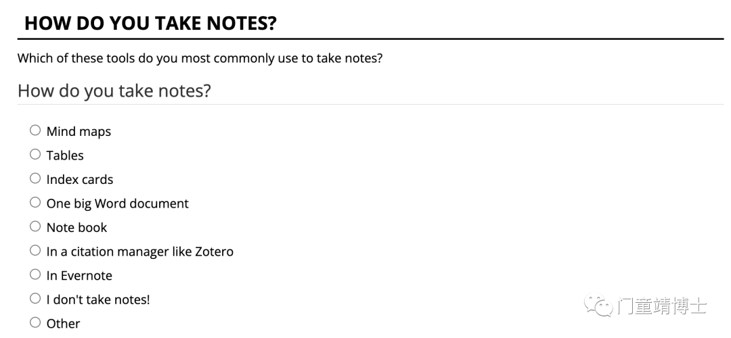Choose the I don't take notes! option
731x338 pixels.
pos(35,298)
